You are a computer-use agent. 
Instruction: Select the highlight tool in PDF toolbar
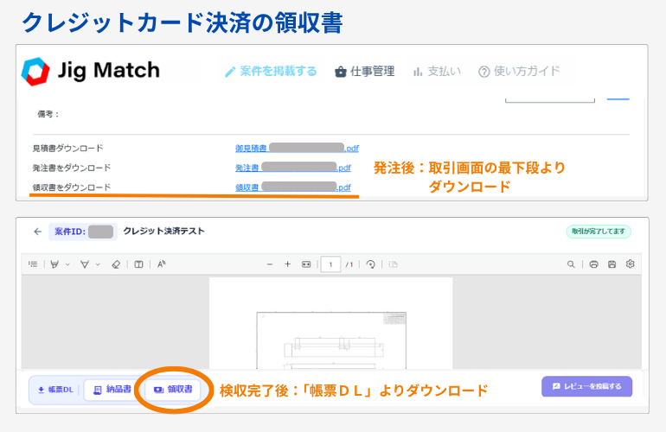click(54, 264)
